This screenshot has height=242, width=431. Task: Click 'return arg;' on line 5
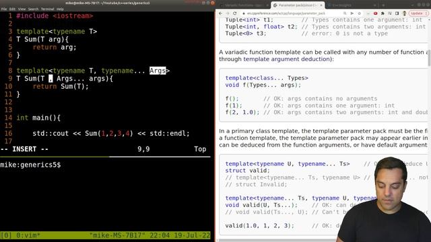point(55,47)
